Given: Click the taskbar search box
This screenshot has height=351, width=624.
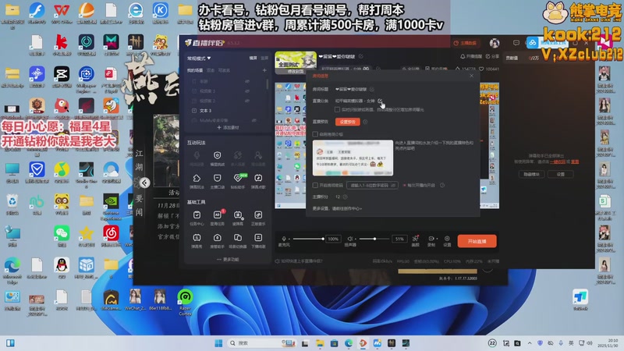Looking at the screenshot, I should tap(262, 343).
